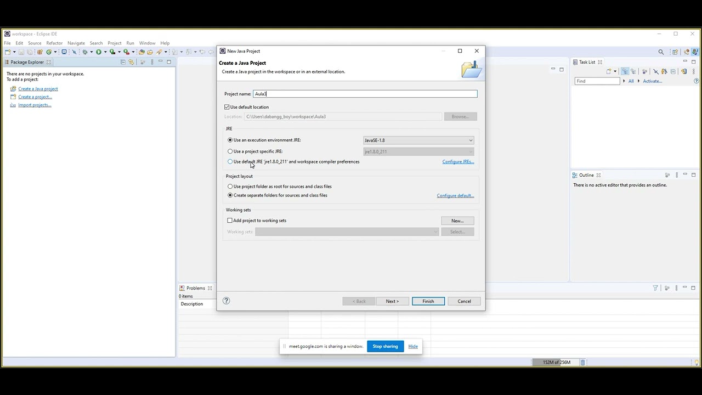This screenshot has width=702, height=395.
Task: Click the Import projects link
Action: (35, 105)
